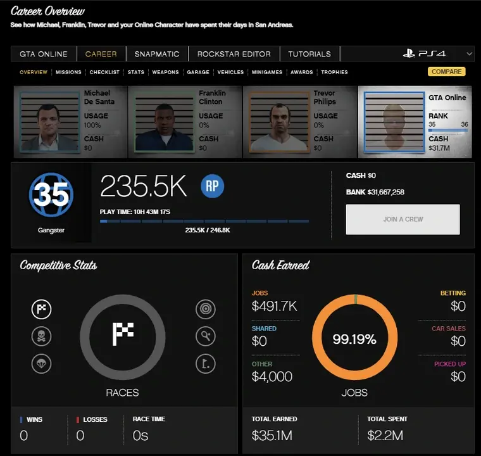Open the Garage sub-section

pos(198,72)
